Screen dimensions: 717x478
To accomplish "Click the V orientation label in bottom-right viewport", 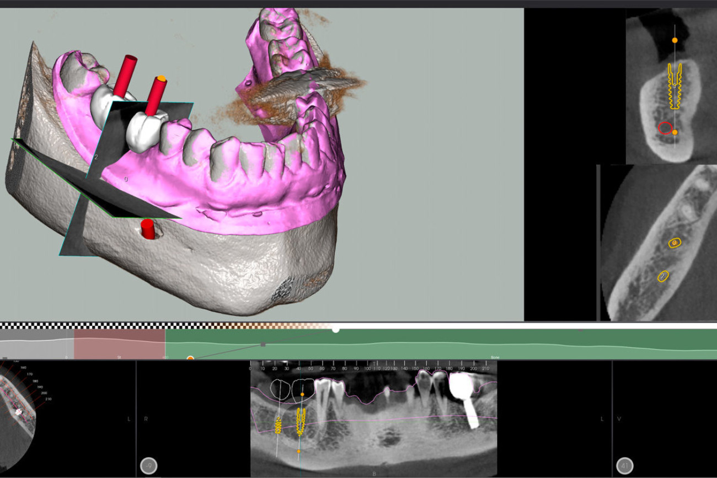I will (618, 419).
